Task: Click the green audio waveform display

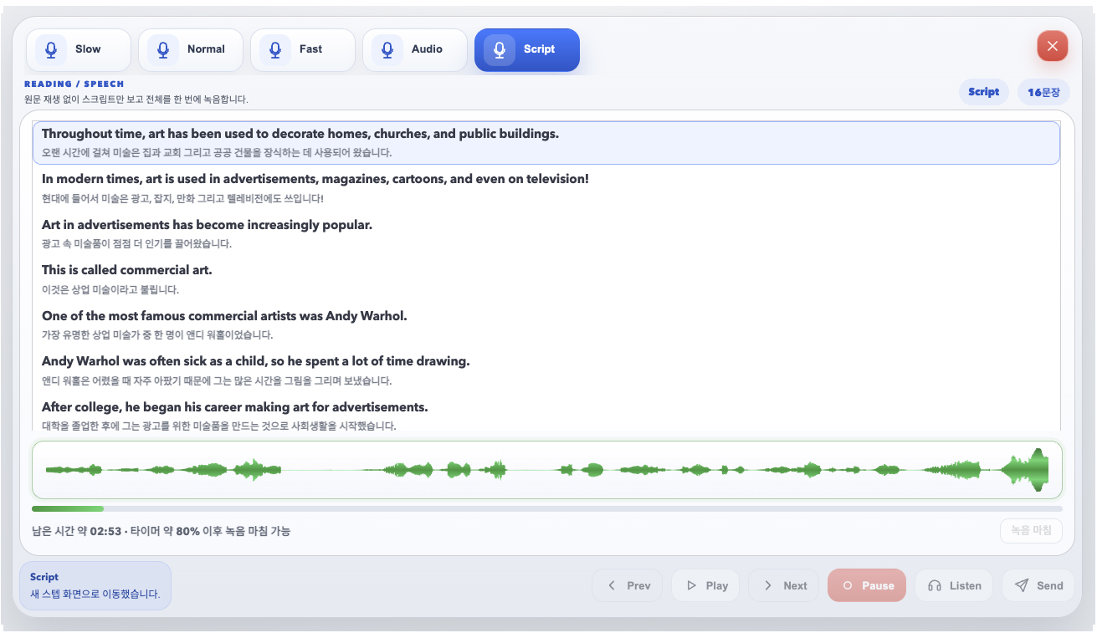Action: [547, 470]
